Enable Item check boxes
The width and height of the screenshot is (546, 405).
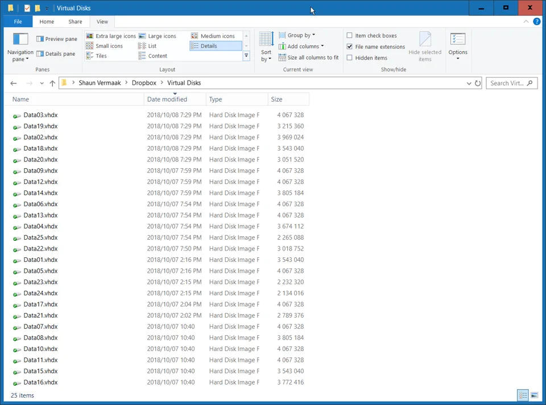click(x=350, y=35)
